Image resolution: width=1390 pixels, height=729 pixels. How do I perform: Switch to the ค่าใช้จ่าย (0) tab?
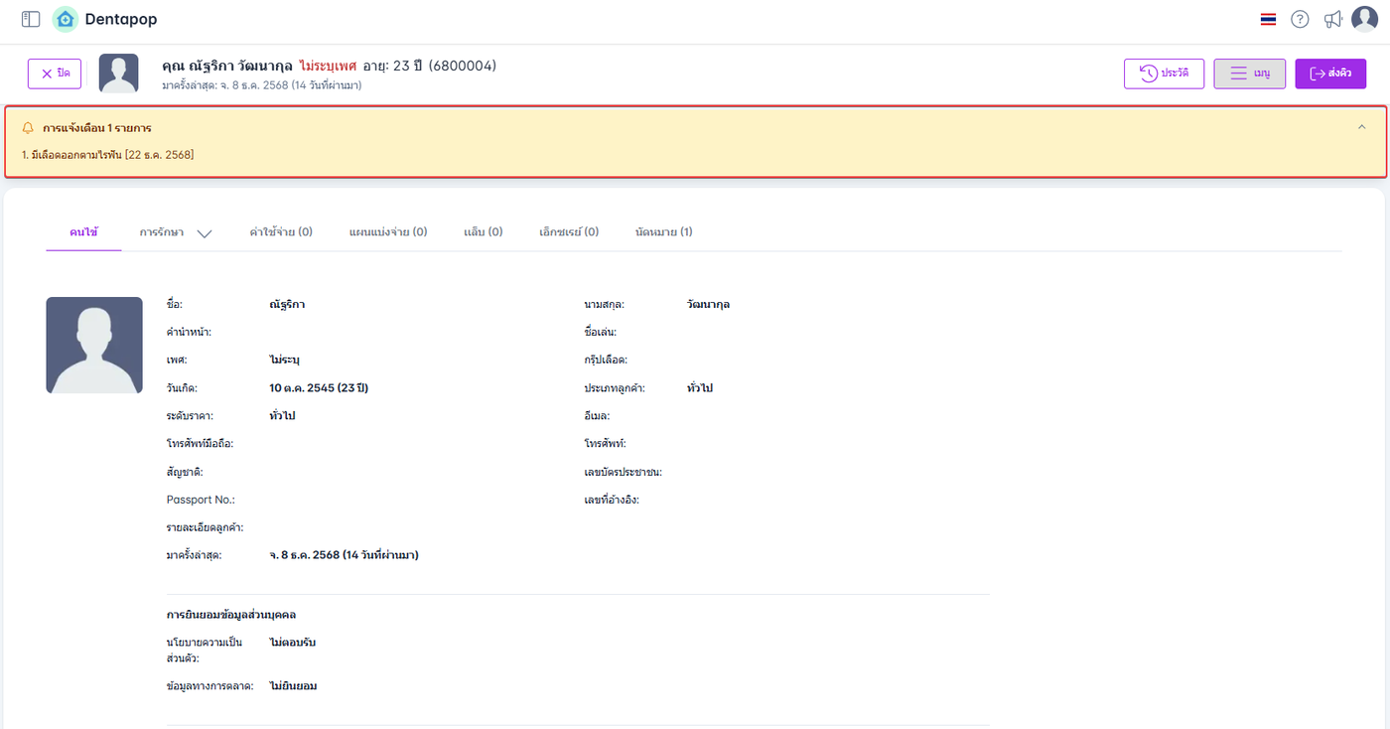point(281,232)
